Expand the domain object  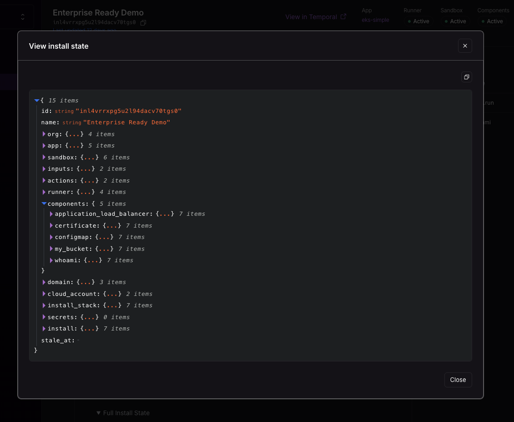(44, 282)
